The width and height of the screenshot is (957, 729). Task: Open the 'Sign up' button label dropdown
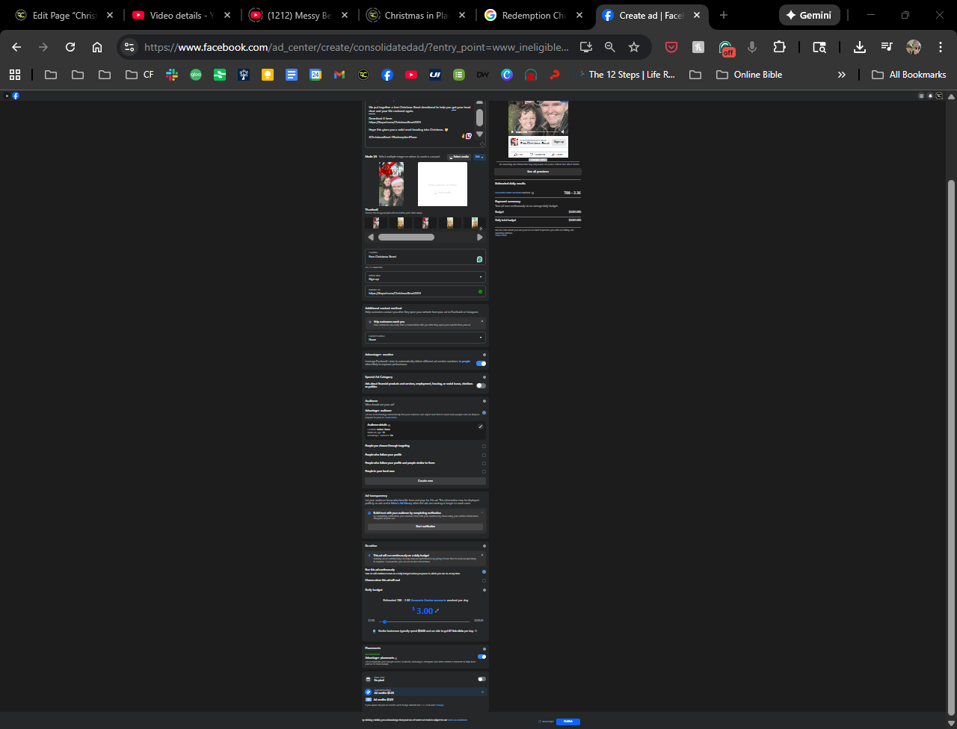click(425, 277)
